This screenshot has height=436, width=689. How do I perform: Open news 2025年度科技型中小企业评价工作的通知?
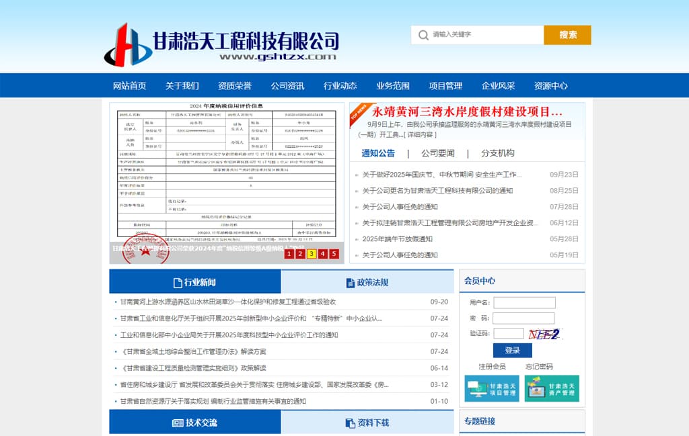point(229,335)
